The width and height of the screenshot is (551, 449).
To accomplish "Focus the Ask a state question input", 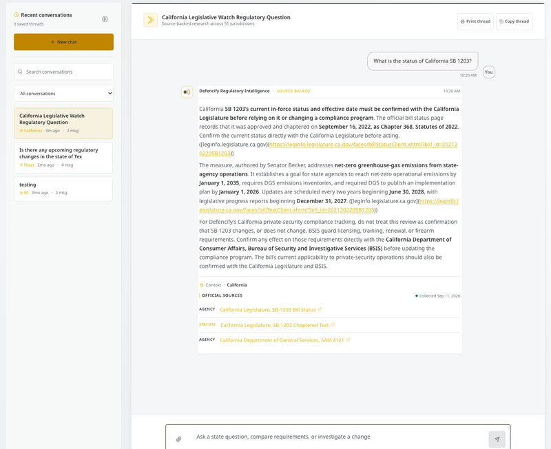I will point(337,437).
